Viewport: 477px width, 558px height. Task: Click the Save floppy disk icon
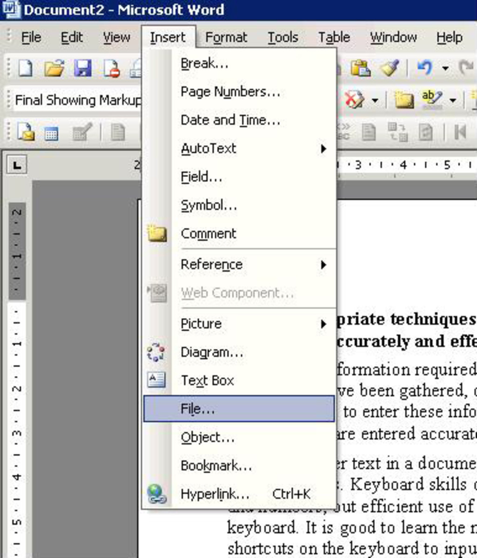[x=82, y=69]
